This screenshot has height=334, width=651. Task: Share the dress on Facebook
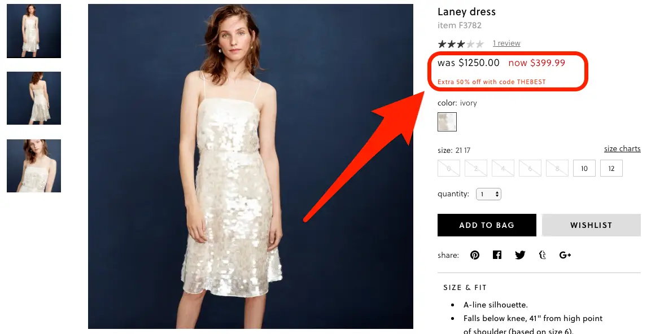(x=497, y=255)
